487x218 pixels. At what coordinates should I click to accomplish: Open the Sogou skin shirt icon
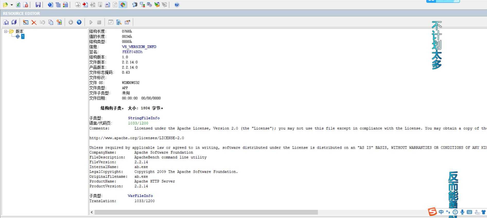tap(483, 212)
